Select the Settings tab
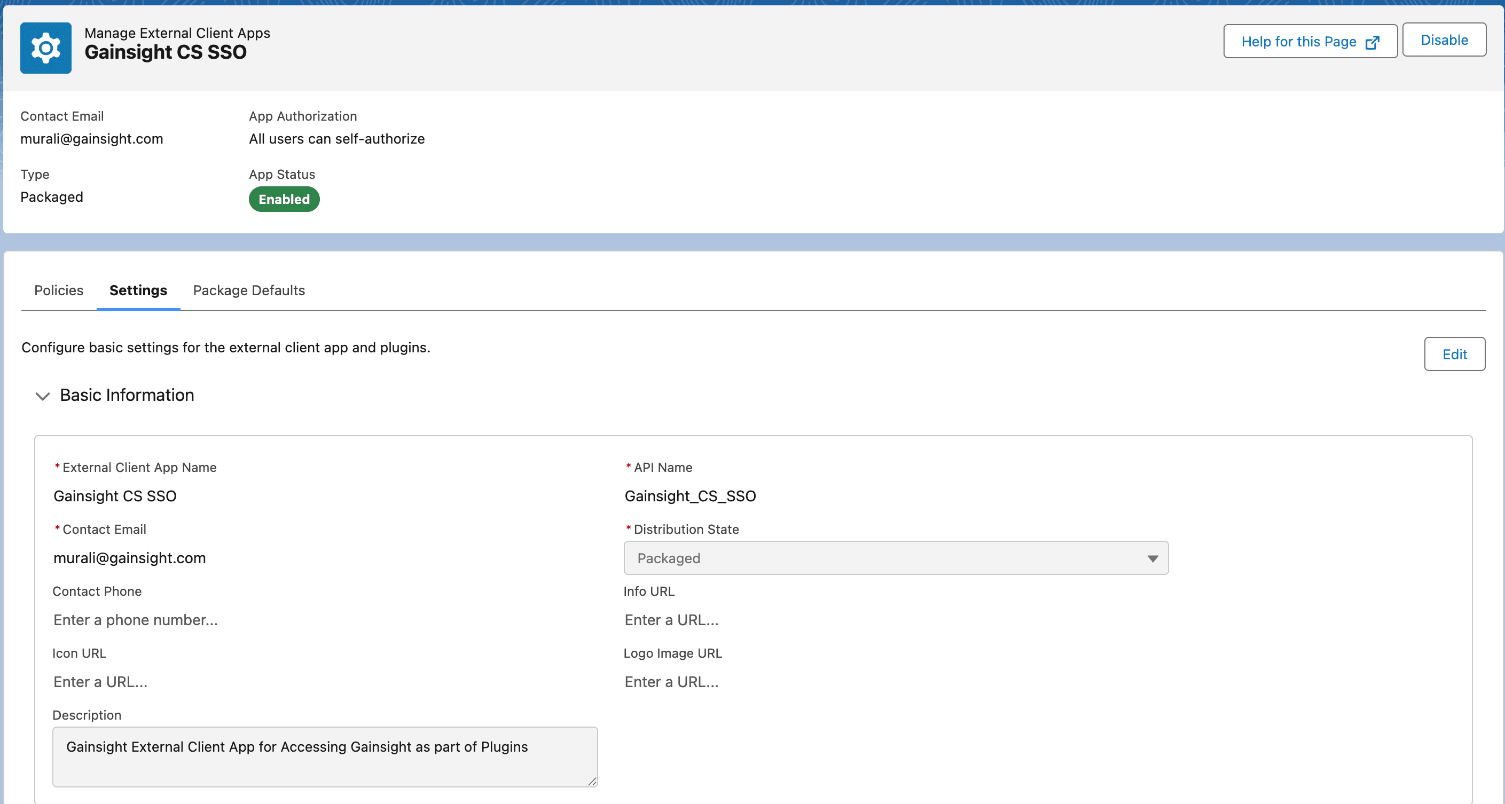 (x=138, y=290)
